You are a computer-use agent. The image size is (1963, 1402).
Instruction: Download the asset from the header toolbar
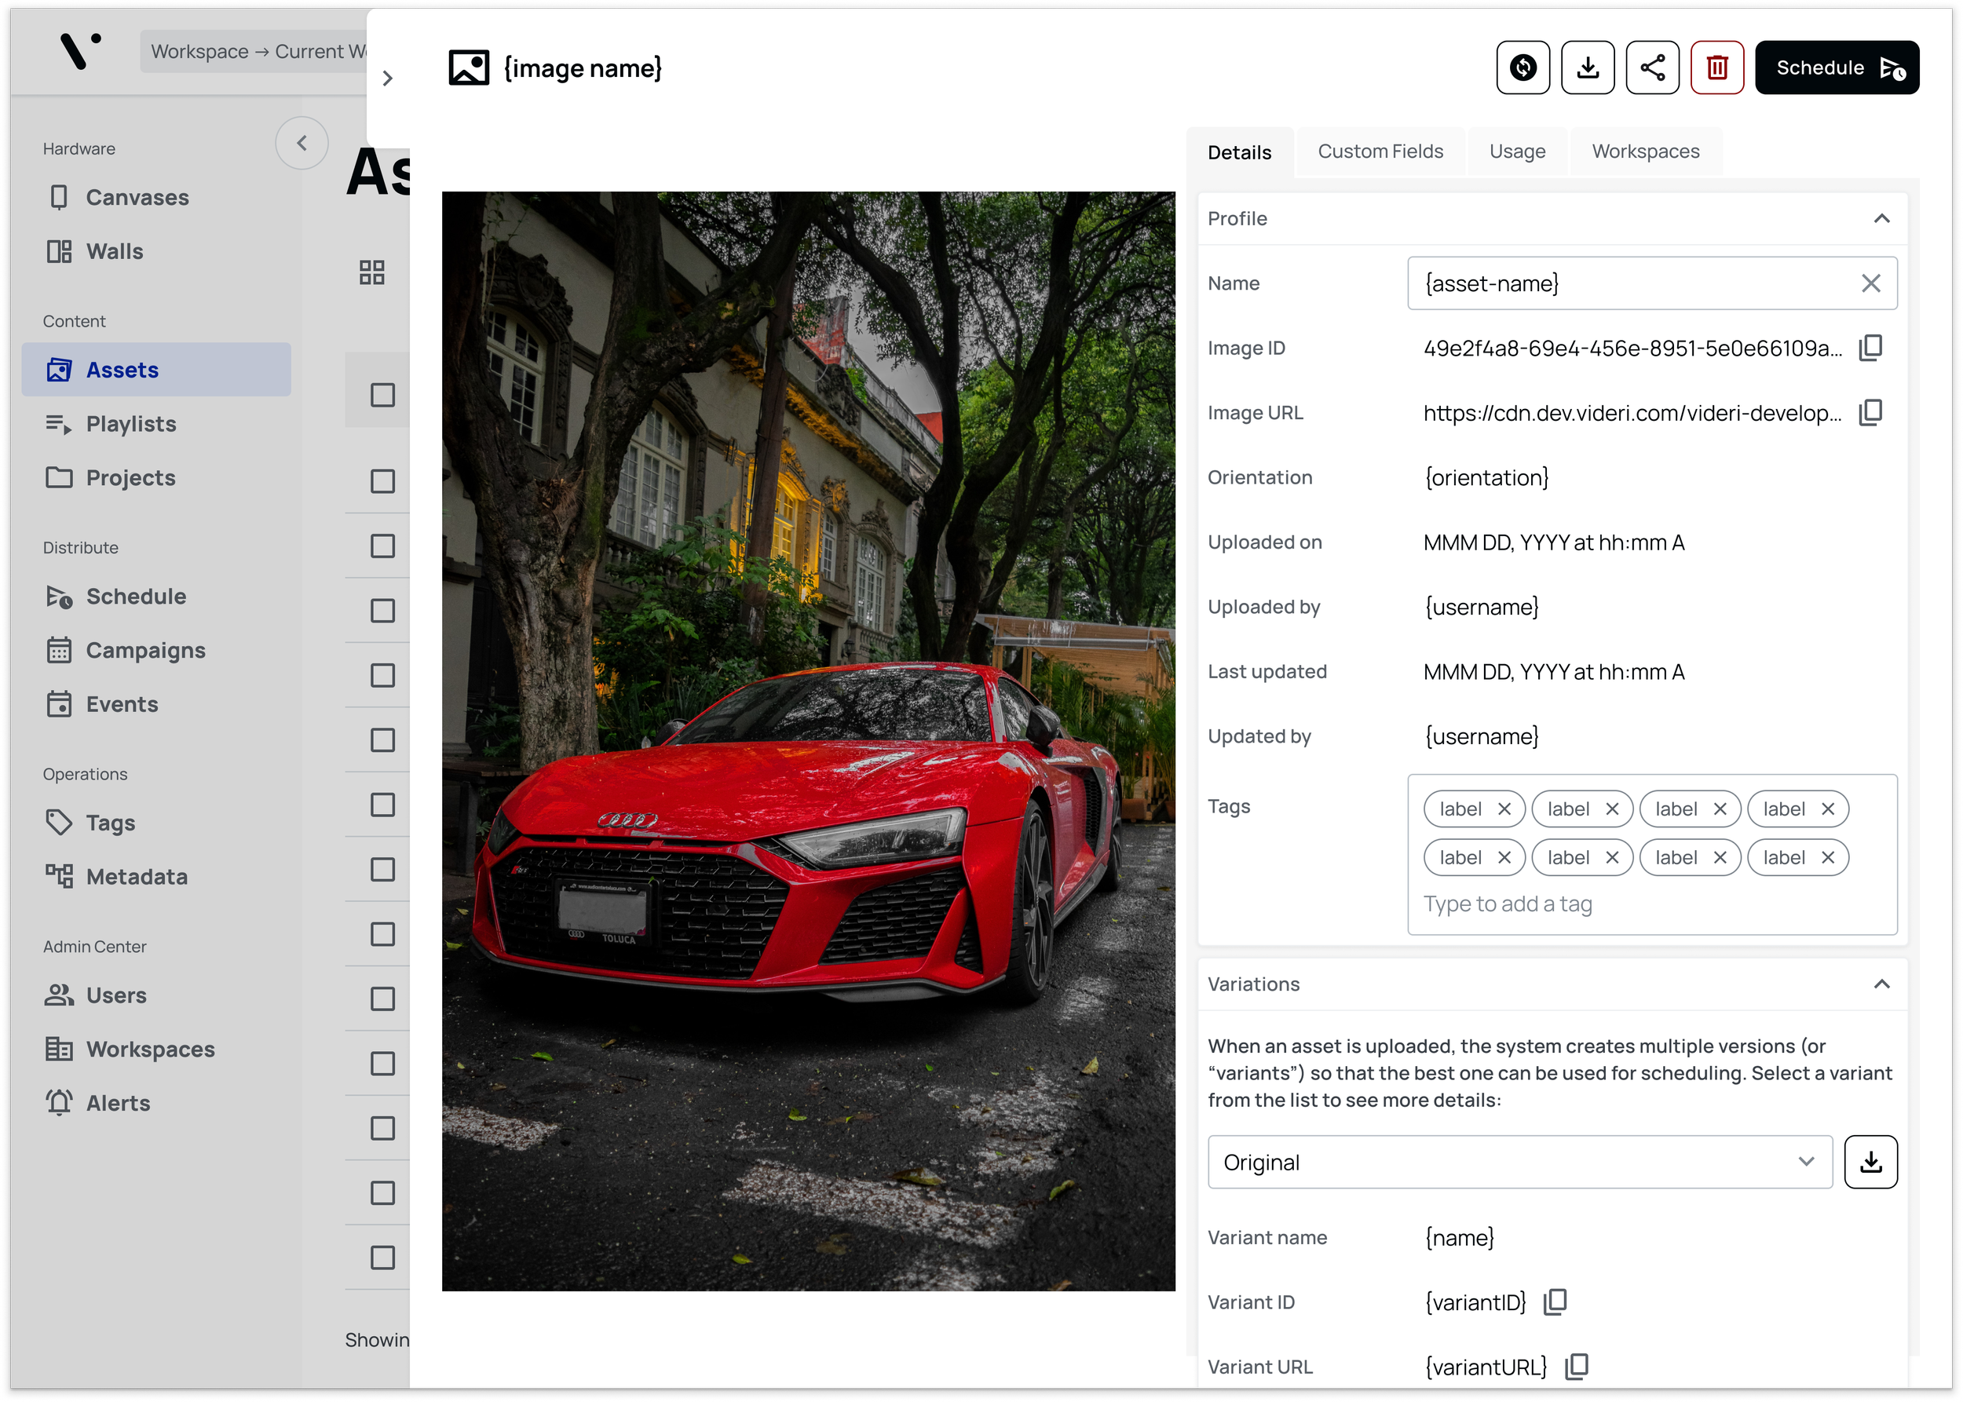point(1588,68)
